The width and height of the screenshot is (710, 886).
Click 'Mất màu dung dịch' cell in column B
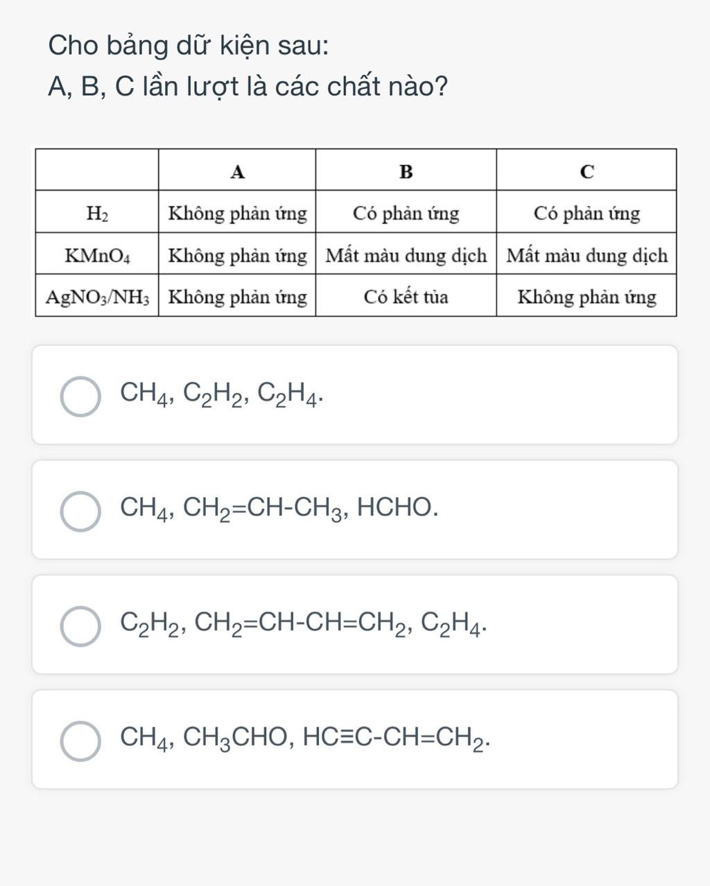tap(406, 255)
